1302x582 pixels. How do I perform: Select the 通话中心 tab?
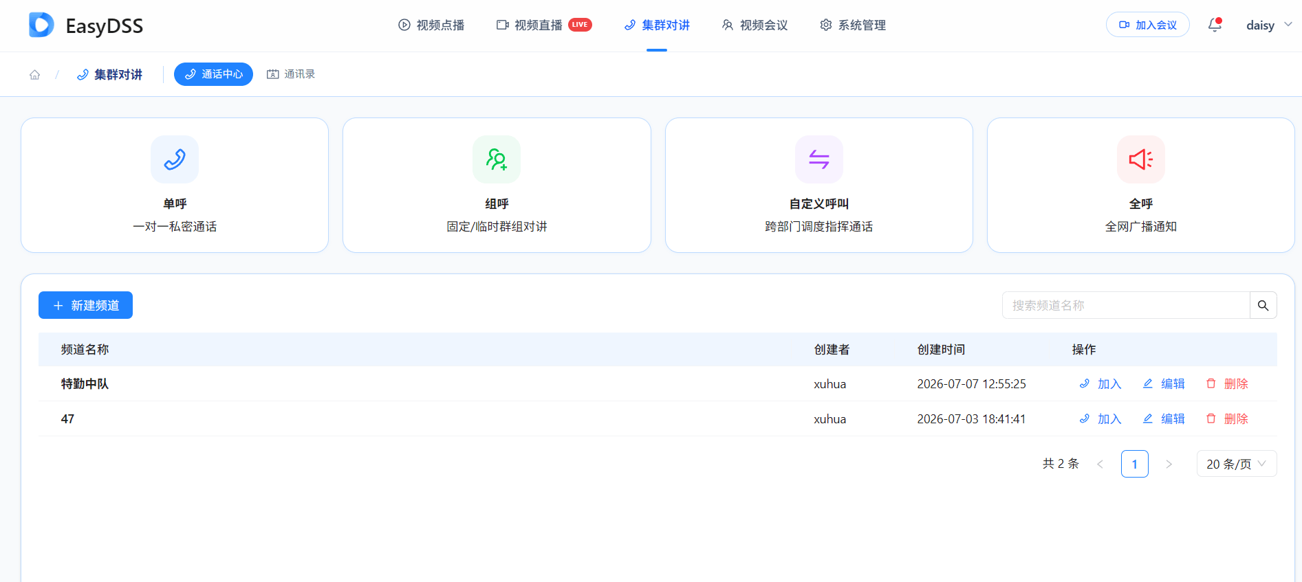tap(213, 74)
